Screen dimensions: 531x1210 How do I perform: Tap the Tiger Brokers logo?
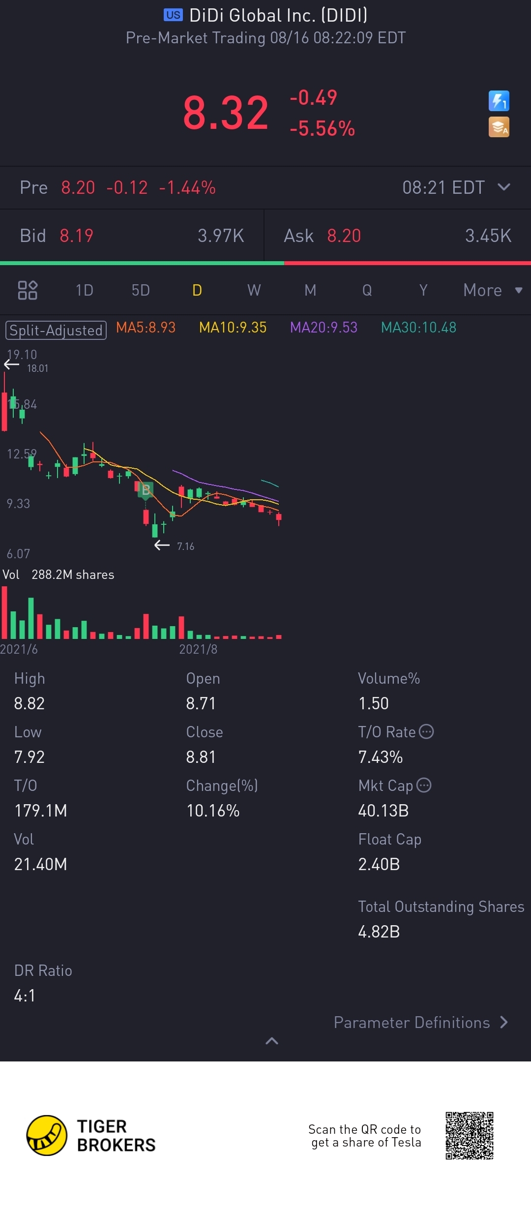91,1135
